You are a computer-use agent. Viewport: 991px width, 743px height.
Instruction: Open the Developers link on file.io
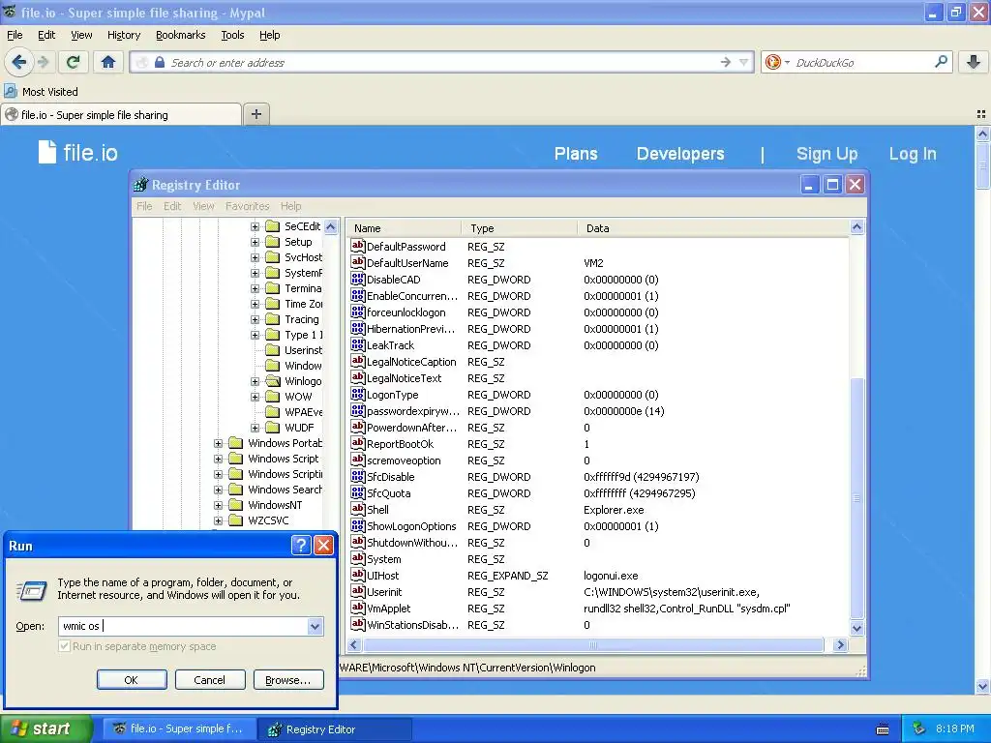click(680, 154)
